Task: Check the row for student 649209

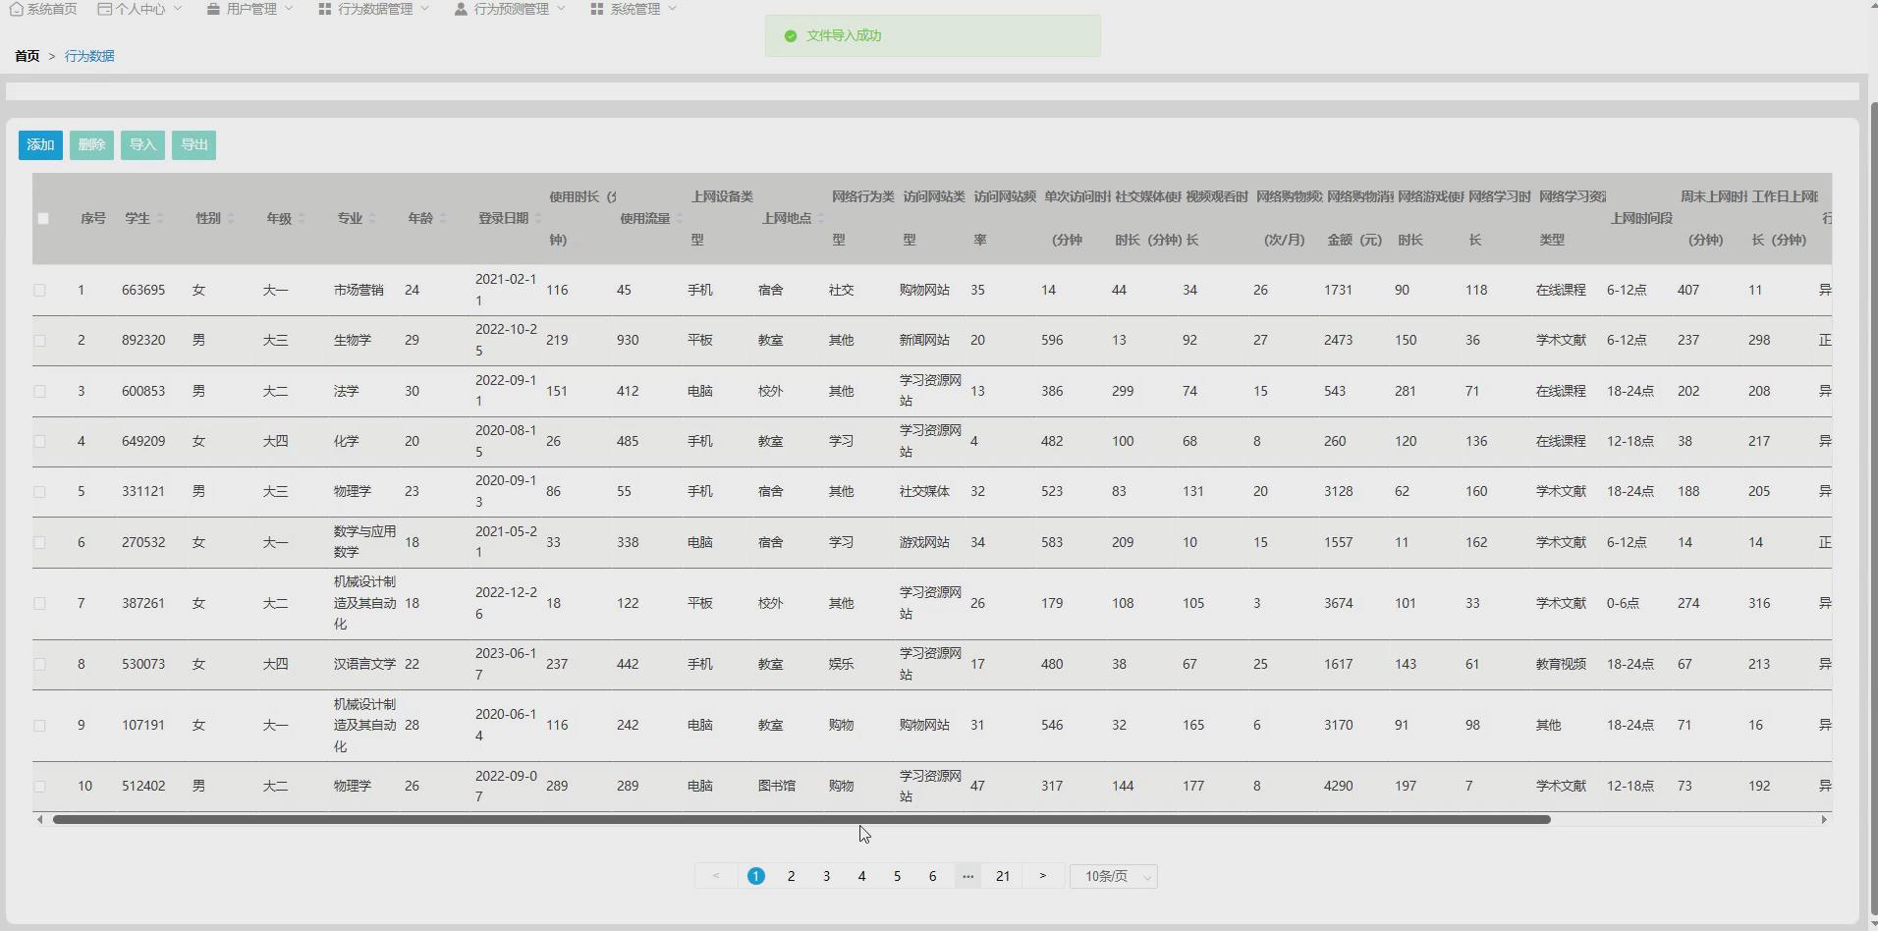Action: (39, 441)
